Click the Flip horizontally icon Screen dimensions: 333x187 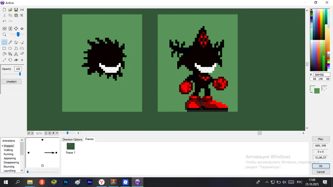pyautogui.click(x=4, y=28)
